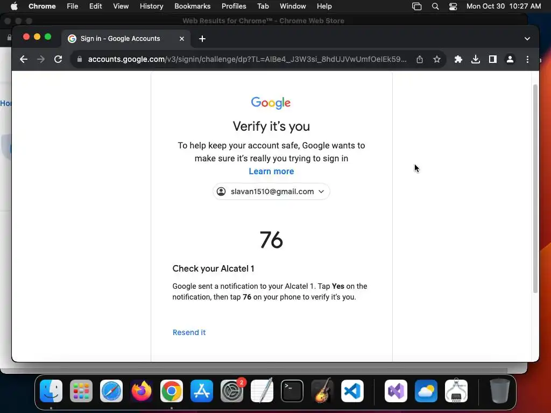Bookmark this tab with the star icon
The width and height of the screenshot is (551, 413).
pos(437,59)
